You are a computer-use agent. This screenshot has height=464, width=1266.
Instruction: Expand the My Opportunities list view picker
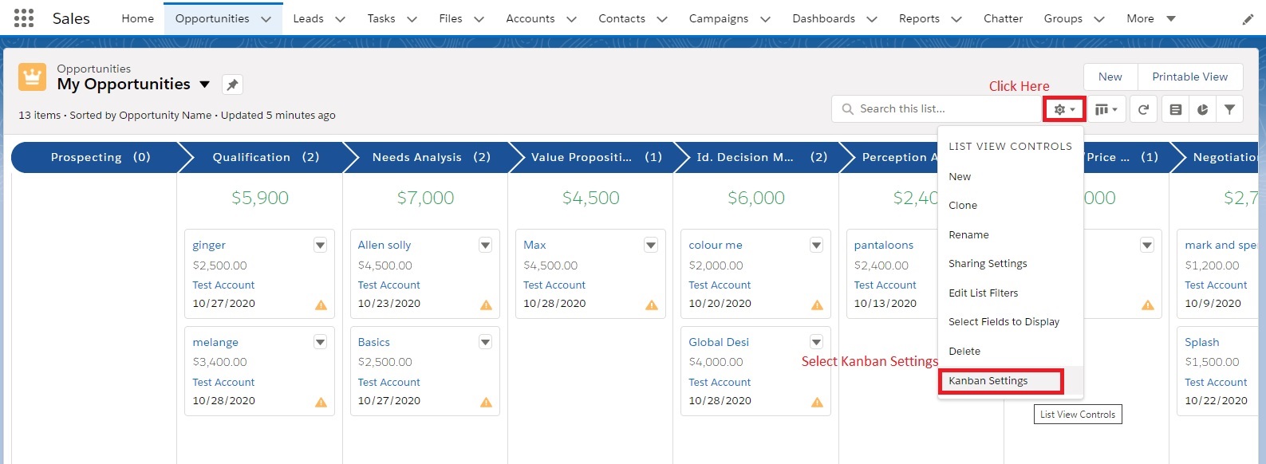tap(205, 85)
